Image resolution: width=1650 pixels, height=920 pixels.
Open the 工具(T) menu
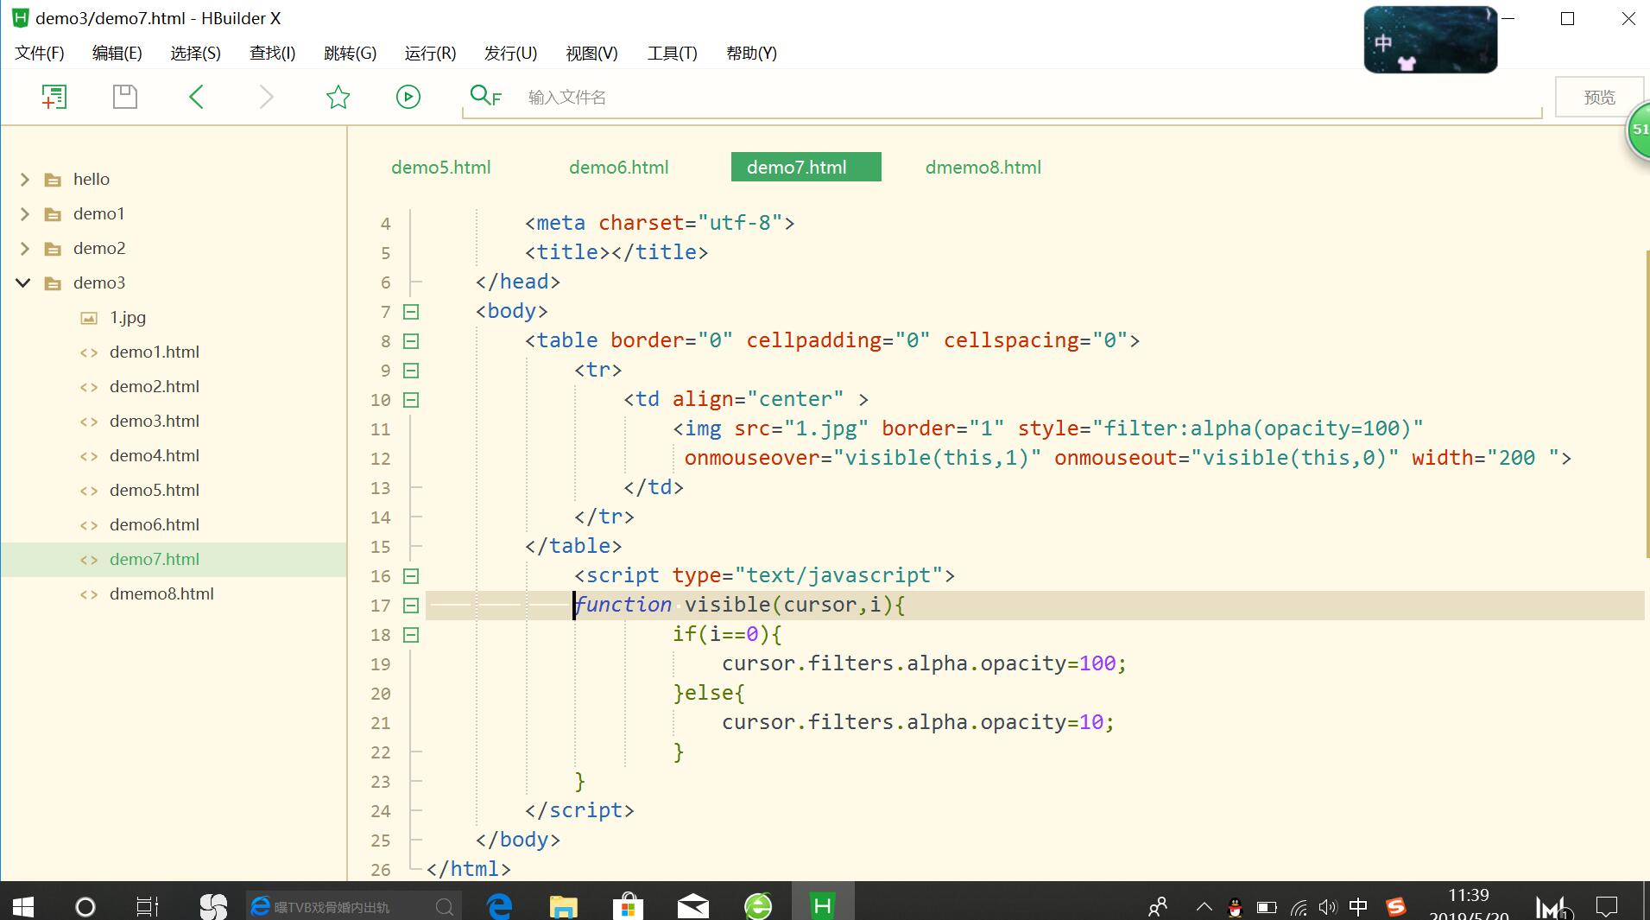point(673,54)
